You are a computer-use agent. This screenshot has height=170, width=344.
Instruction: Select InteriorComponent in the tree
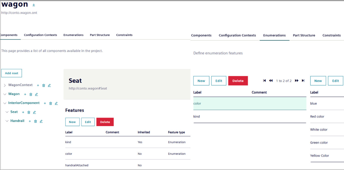tap(24, 103)
